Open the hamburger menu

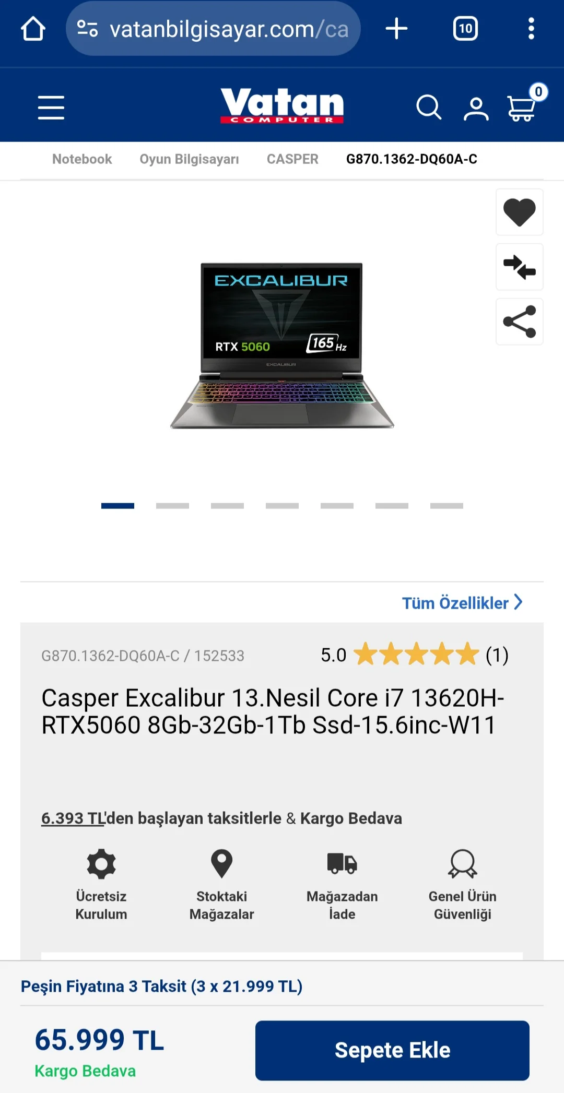[x=51, y=108]
